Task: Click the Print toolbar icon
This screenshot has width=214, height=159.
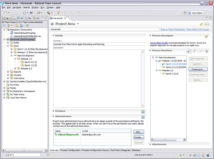Action: pyautogui.click(x=17, y=13)
